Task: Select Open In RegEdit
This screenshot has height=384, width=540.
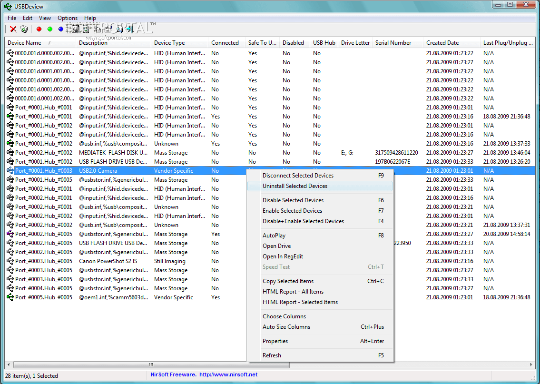Action: (320, 256)
